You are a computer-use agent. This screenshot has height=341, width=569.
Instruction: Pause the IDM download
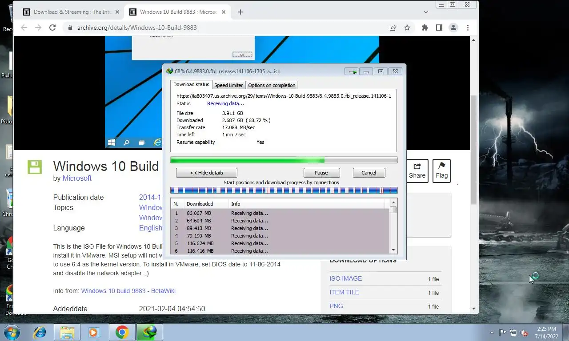coord(321,173)
